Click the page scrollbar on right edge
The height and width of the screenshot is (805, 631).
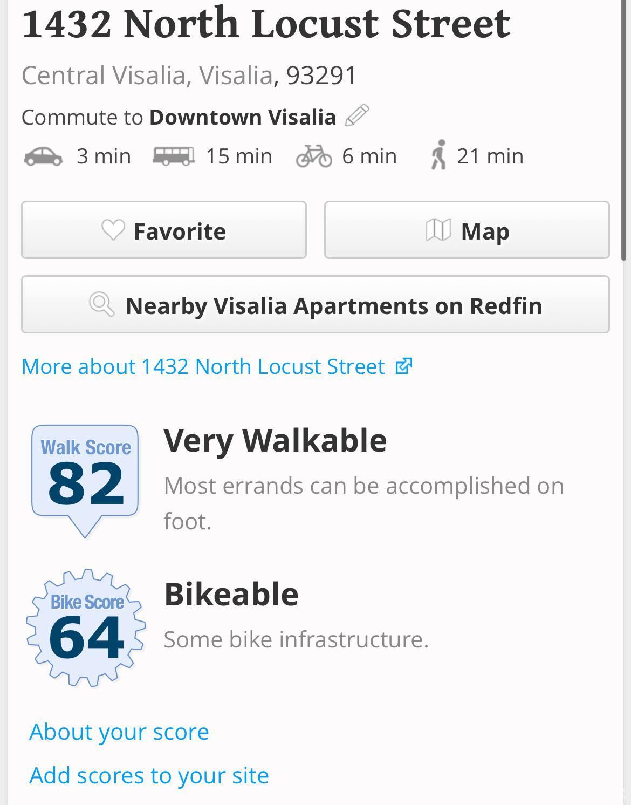pos(625,129)
